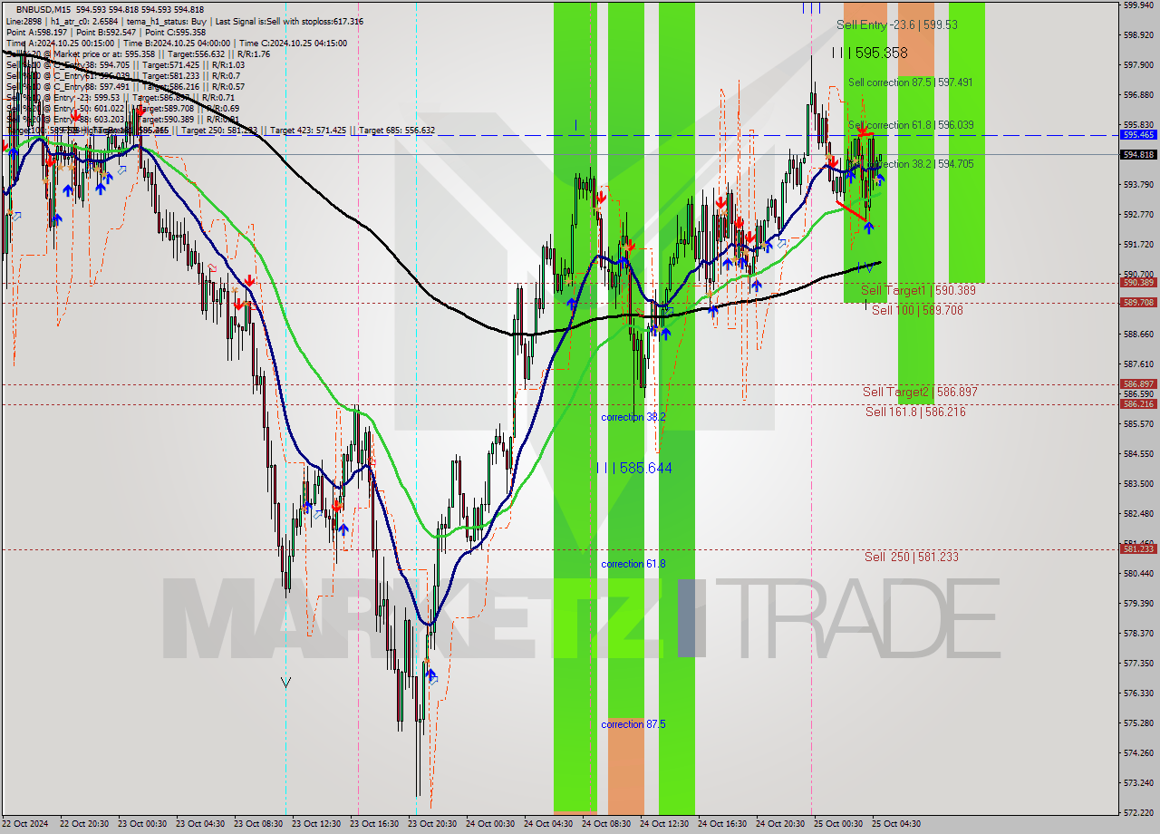Click the 582.480 price axis value
Screen dimensions: 1160x834
tap(1138, 514)
